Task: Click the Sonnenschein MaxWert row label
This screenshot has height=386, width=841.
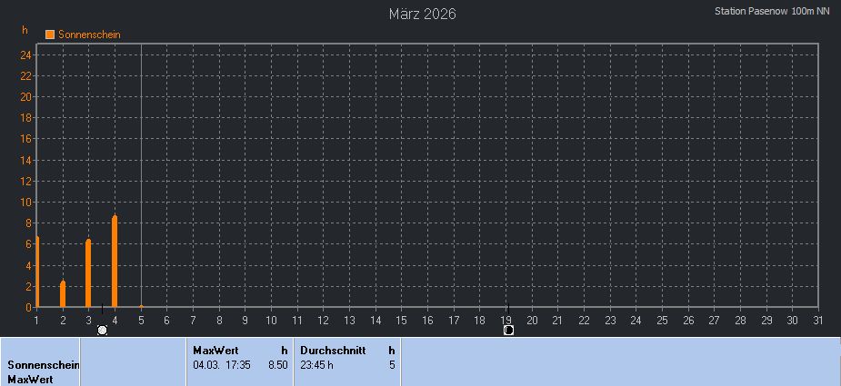Action: point(42,372)
